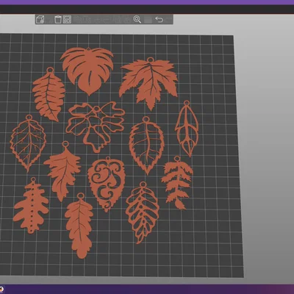
Task: Click the app icon in bottom-left corner
Action: 1,289
